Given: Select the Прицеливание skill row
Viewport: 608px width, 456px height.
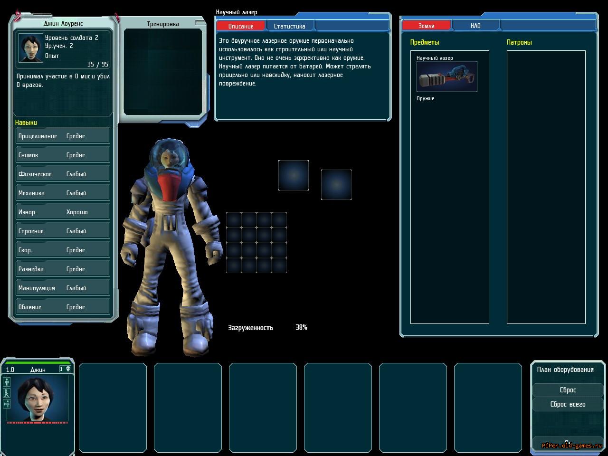Looking at the screenshot, I should click(63, 136).
